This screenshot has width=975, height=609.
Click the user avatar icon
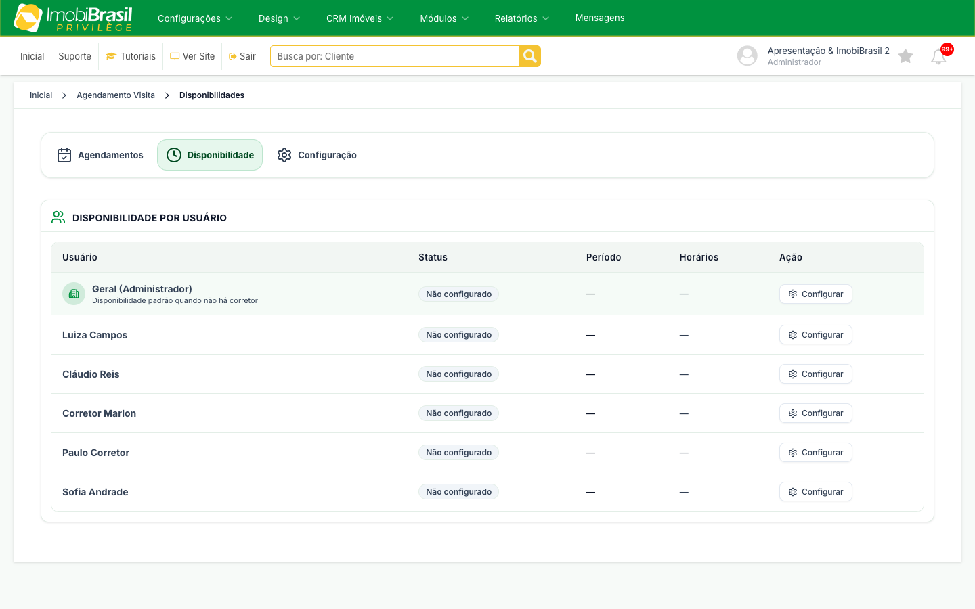tap(747, 55)
